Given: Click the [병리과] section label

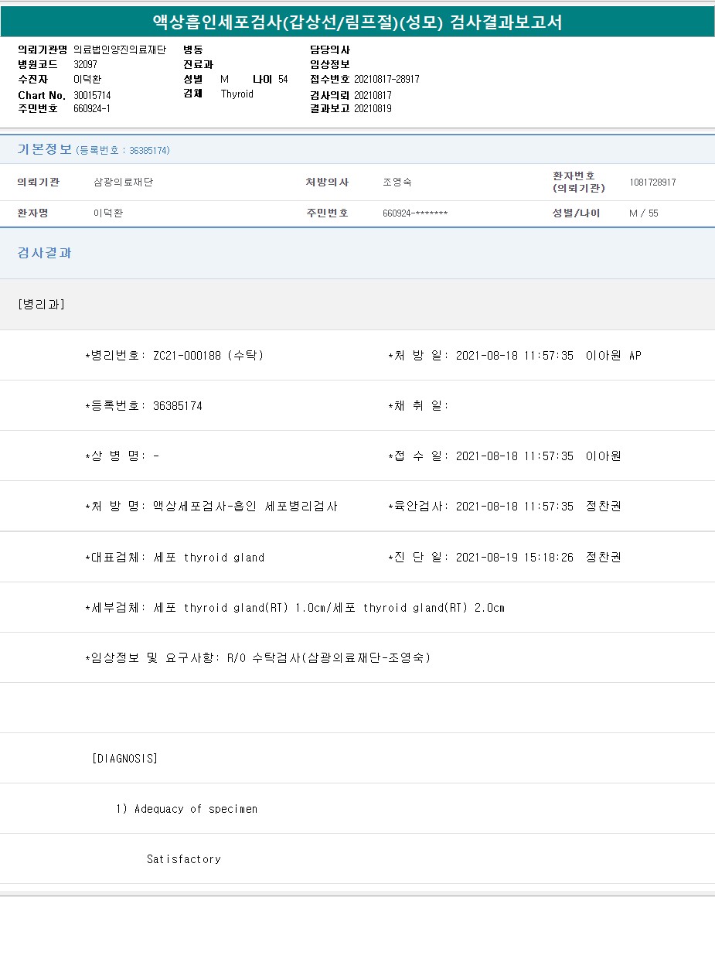Looking at the screenshot, I should point(41,304).
